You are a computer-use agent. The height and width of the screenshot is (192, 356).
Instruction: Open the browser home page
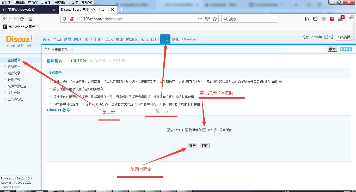click(30, 19)
